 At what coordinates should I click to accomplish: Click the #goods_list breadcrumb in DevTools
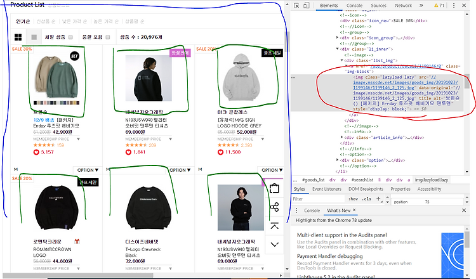(314, 180)
